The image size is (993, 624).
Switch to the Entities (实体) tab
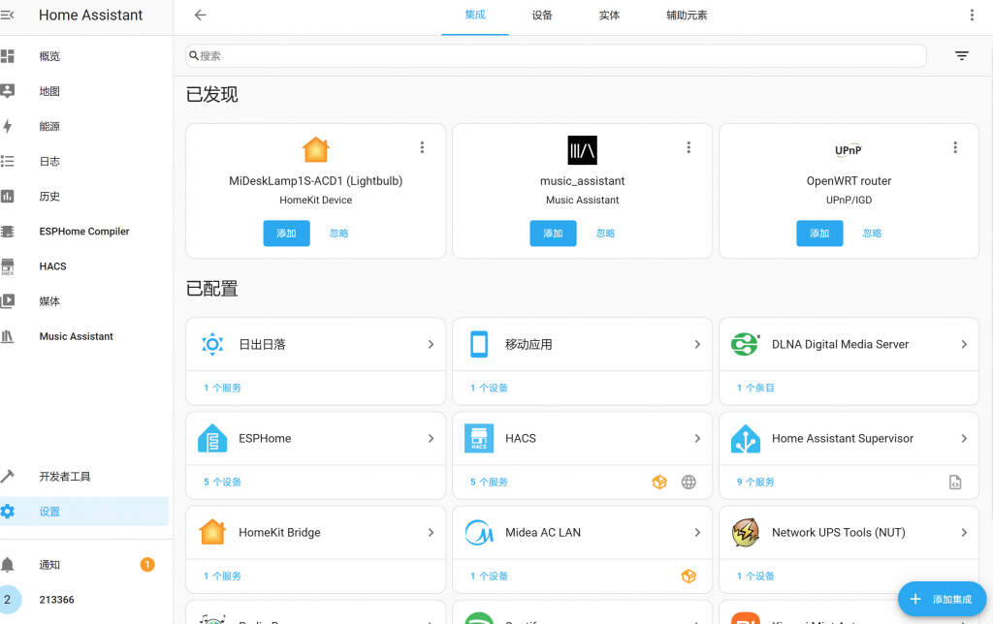pos(609,16)
